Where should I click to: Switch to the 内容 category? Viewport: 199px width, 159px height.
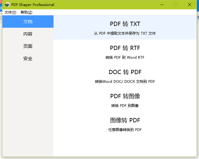(x=28, y=34)
